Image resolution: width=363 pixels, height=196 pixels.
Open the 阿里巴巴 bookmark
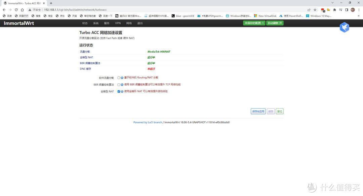point(22,16)
